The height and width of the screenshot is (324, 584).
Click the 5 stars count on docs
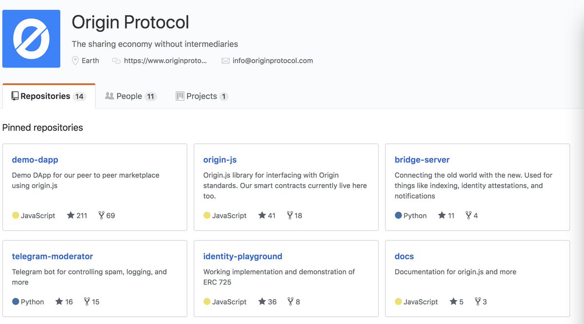point(461,302)
